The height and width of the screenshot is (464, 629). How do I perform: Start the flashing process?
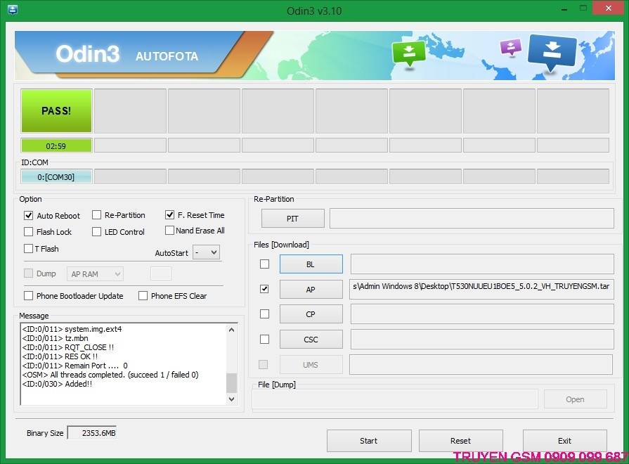(x=369, y=441)
